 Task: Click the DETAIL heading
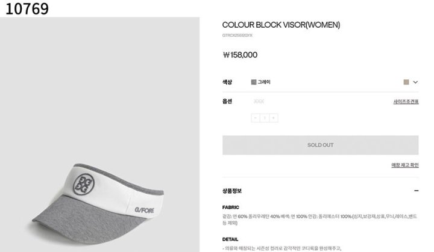(x=230, y=239)
